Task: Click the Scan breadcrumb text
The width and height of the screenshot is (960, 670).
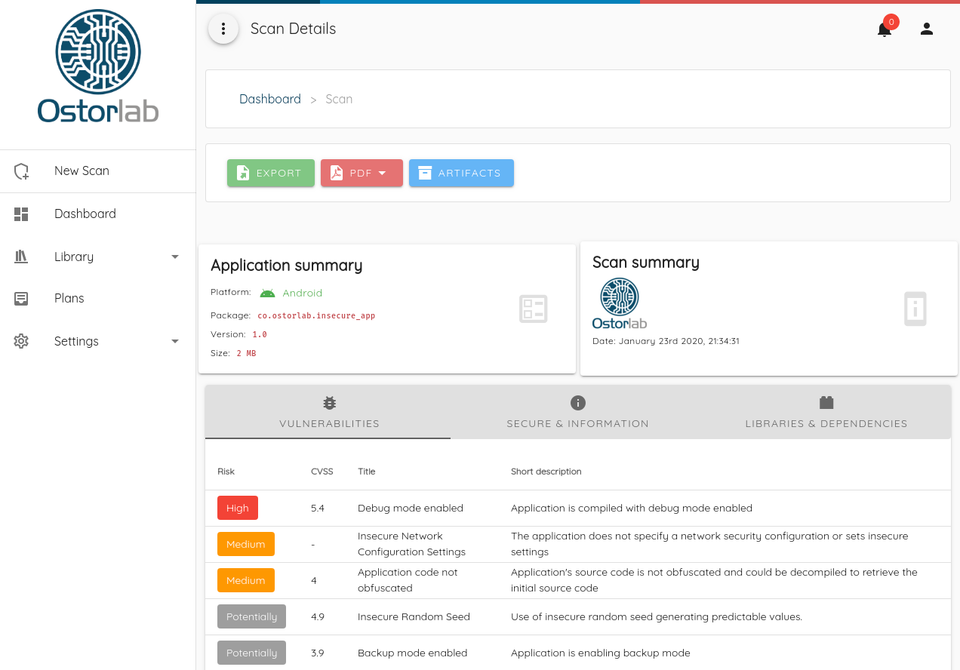Action: coord(339,99)
